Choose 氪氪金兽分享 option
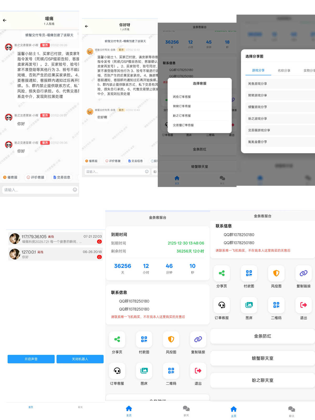The height and width of the screenshot is (420, 315). [x=280, y=142]
